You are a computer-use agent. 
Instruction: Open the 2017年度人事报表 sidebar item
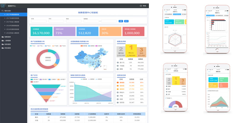pyautogui.click(x=13, y=22)
